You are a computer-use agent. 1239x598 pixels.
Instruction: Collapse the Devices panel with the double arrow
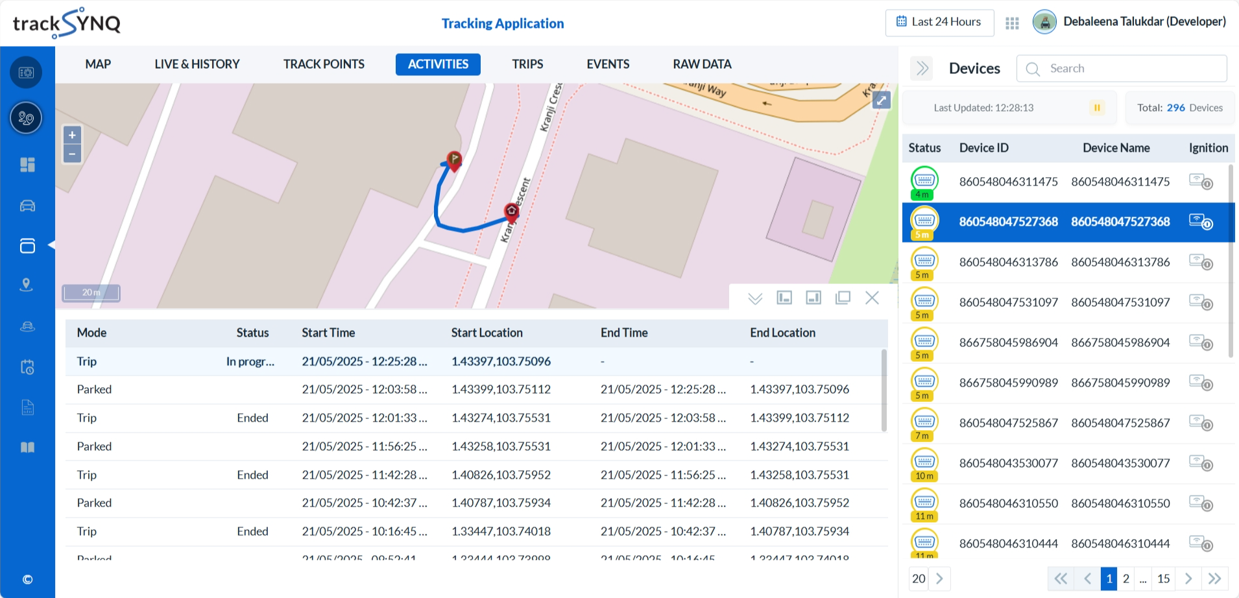[921, 68]
